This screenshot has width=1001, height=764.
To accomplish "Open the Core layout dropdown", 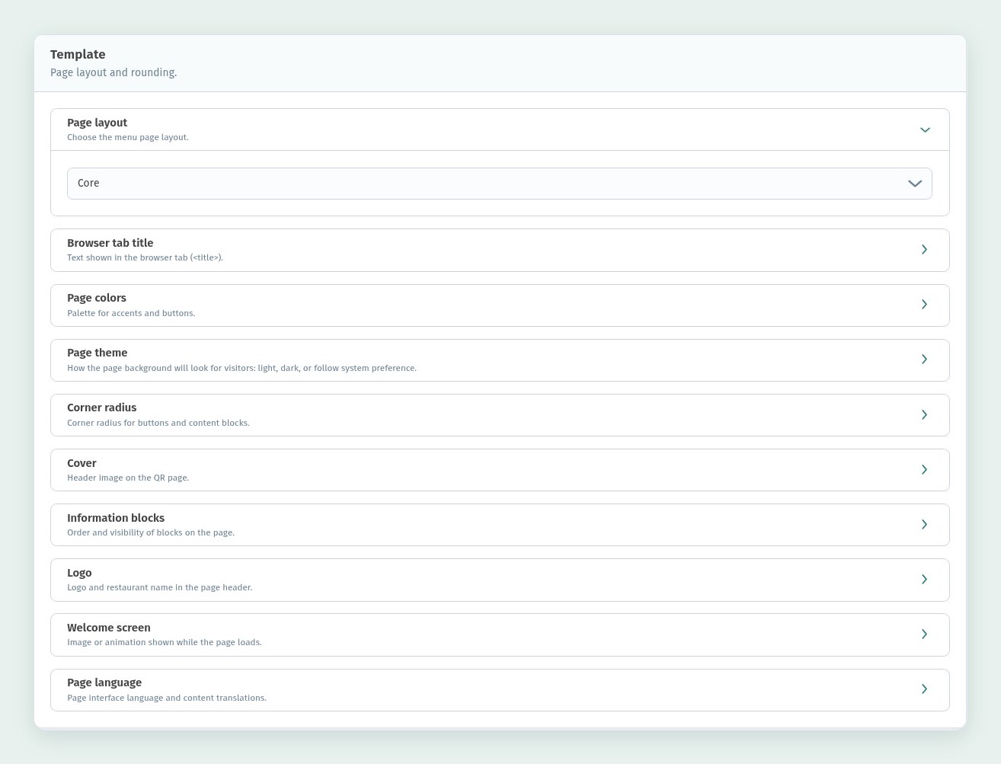I will 499,184.
